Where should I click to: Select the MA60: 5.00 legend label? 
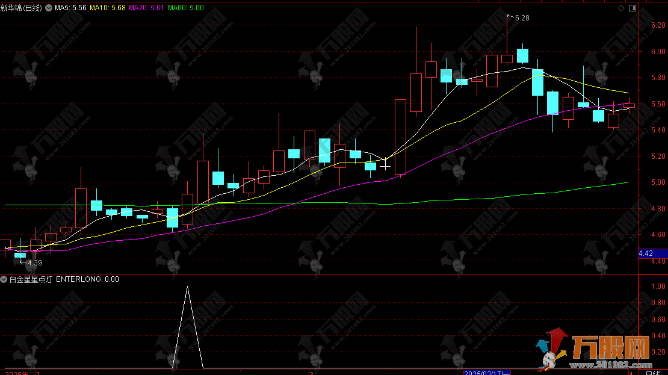pyautogui.click(x=186, y=8)
